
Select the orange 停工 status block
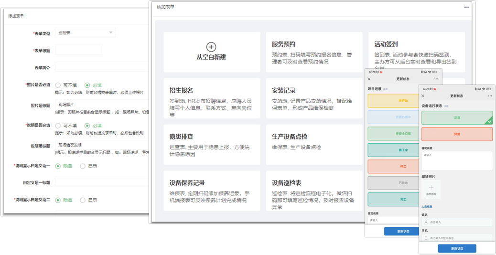pos(403,166)
